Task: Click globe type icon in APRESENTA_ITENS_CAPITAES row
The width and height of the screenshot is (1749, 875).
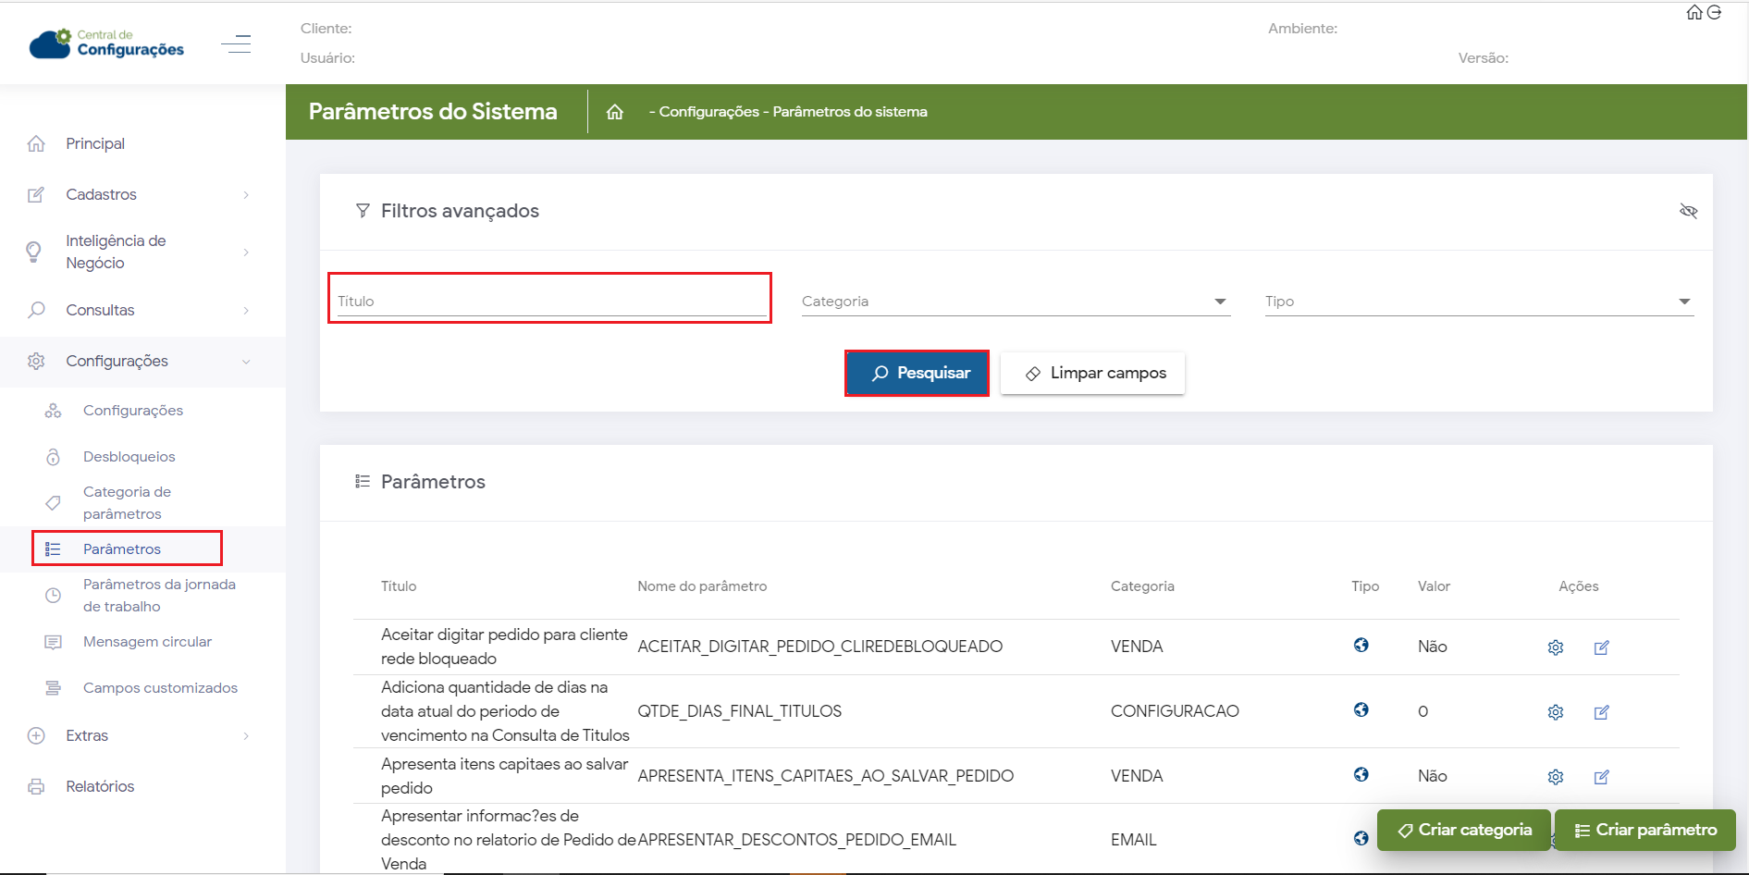Action: pos(1361,775)
